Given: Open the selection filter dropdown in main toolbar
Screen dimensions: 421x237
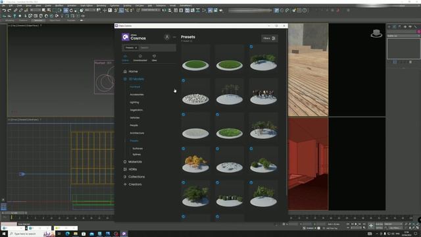Looking at the screenshot, I should click(35, 10).
